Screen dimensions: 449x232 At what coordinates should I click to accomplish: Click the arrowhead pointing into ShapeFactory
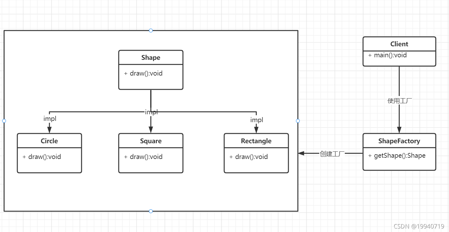[x=399, y=130]
